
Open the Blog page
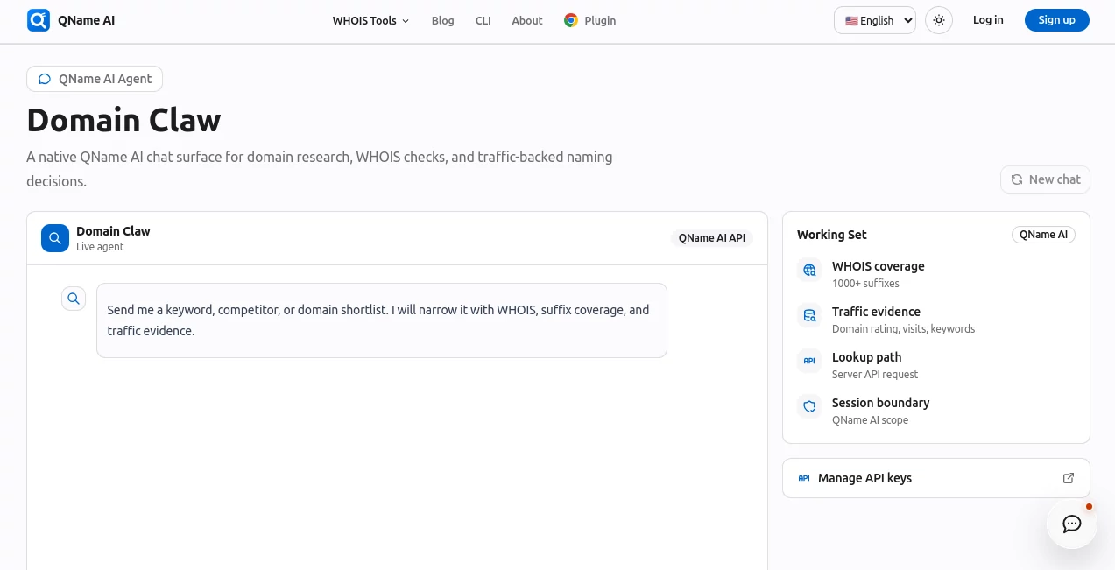[x=442, y=20]
